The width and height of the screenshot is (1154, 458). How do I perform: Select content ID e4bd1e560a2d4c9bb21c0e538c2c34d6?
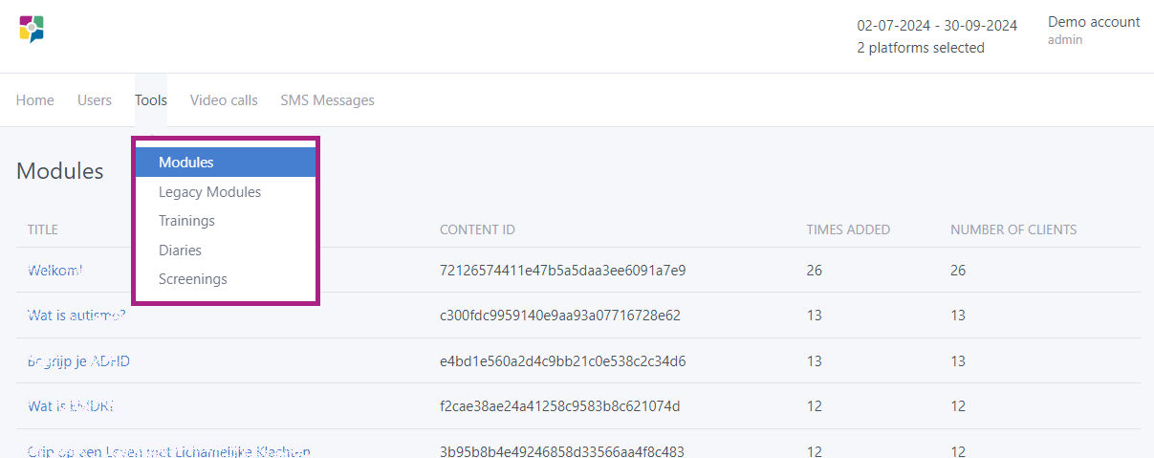click(563, 361)
